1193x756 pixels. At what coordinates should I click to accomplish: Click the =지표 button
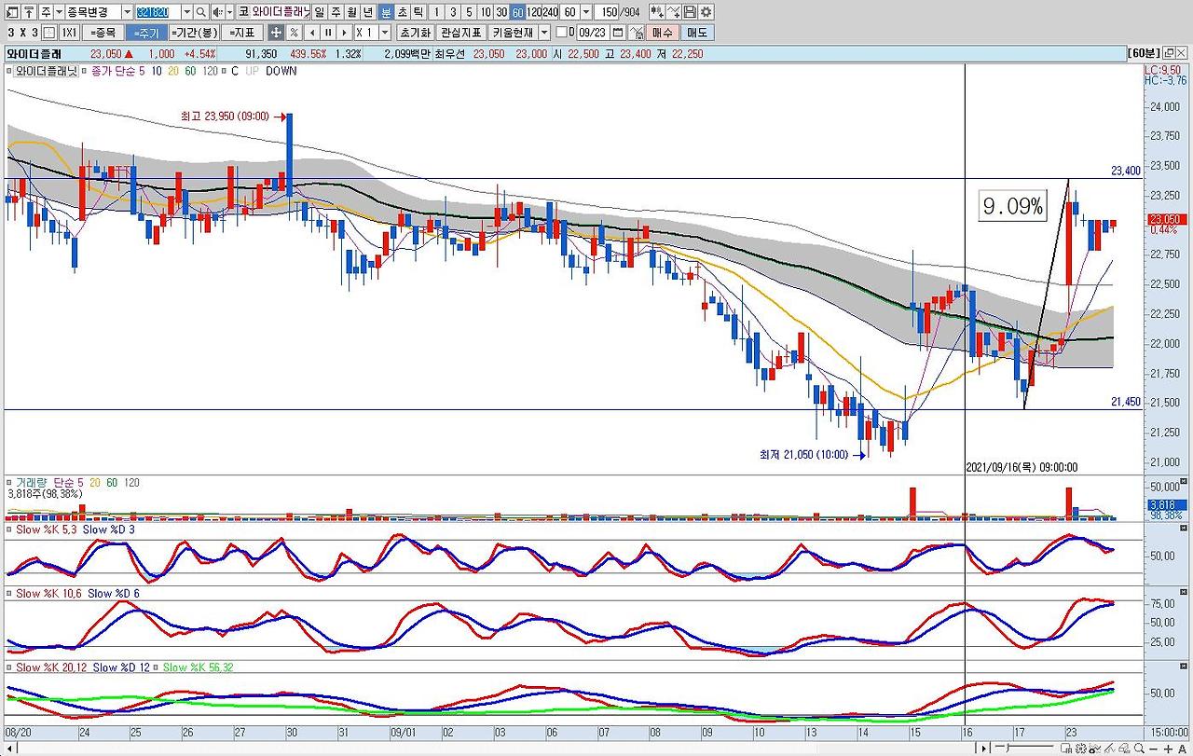click(244, 33)
